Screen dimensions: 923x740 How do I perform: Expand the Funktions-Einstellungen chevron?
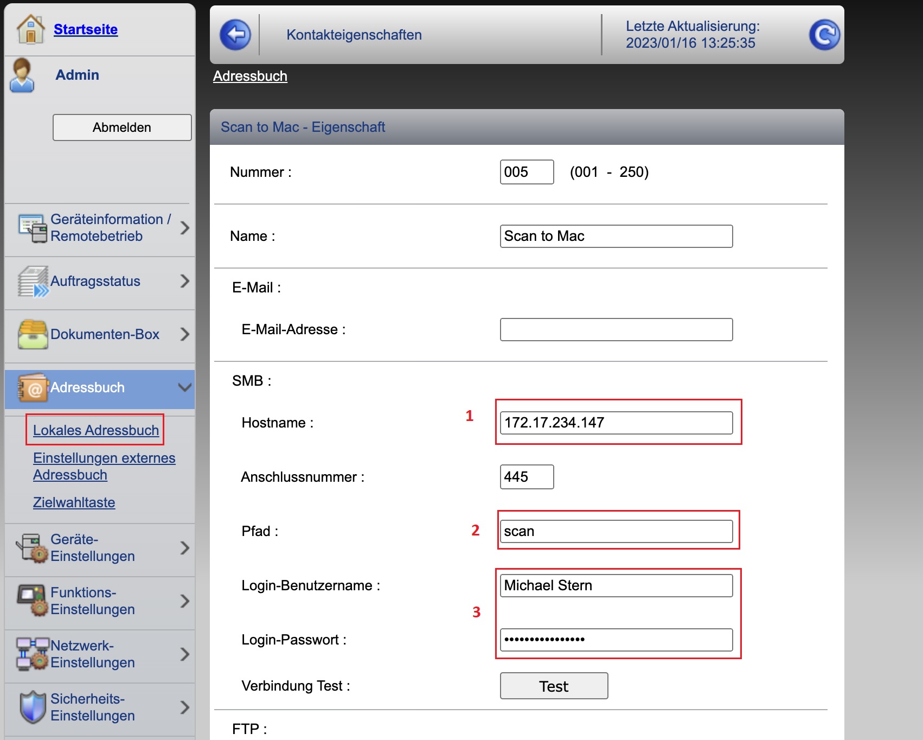click(x=184, y=601)
